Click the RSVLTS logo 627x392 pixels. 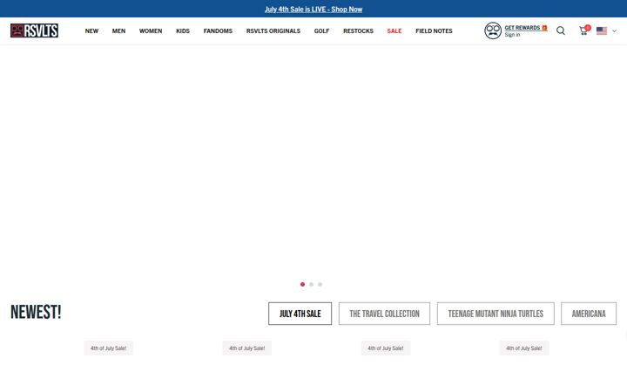(x=34, y=30)
